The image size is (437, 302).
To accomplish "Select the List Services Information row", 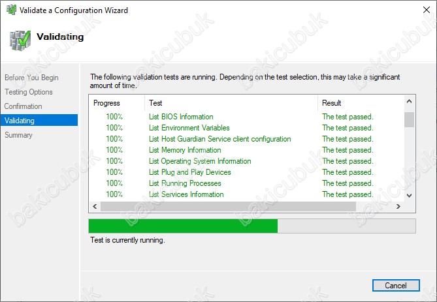I will coord(247,194).
